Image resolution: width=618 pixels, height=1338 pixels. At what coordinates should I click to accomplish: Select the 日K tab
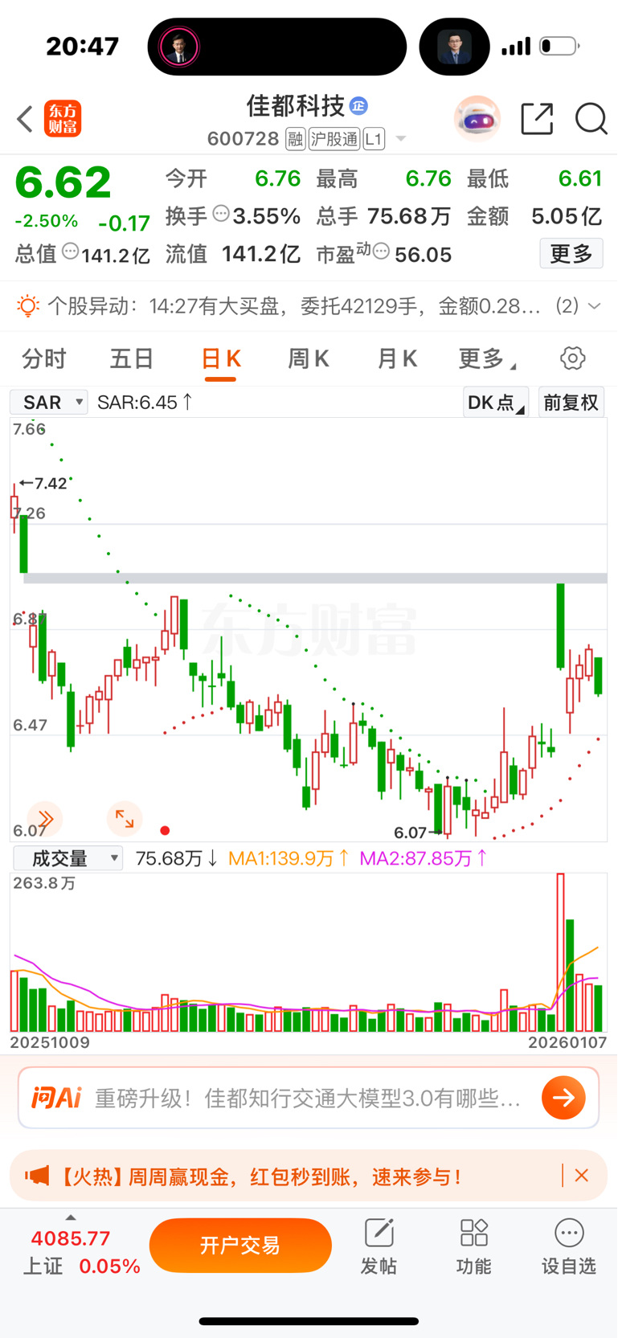[221, 358]
